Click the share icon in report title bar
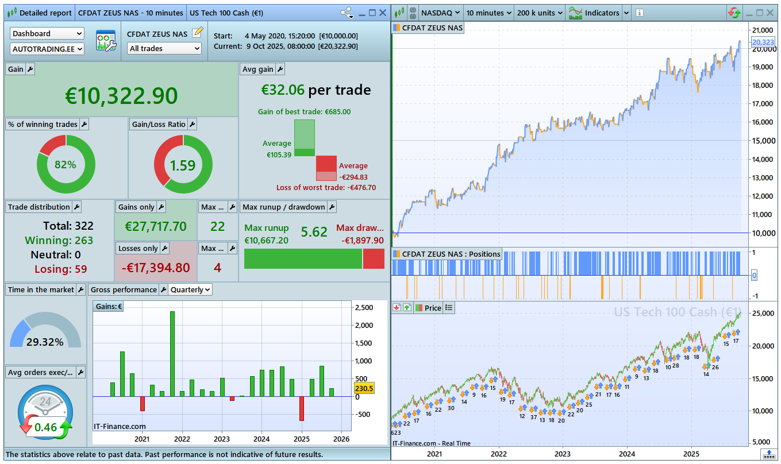The image size is (781, 464). (347, 13)
